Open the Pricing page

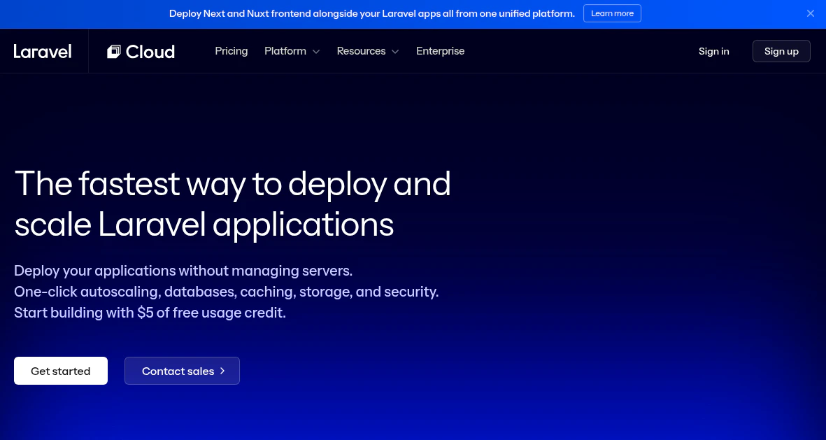tap(232, 51)
